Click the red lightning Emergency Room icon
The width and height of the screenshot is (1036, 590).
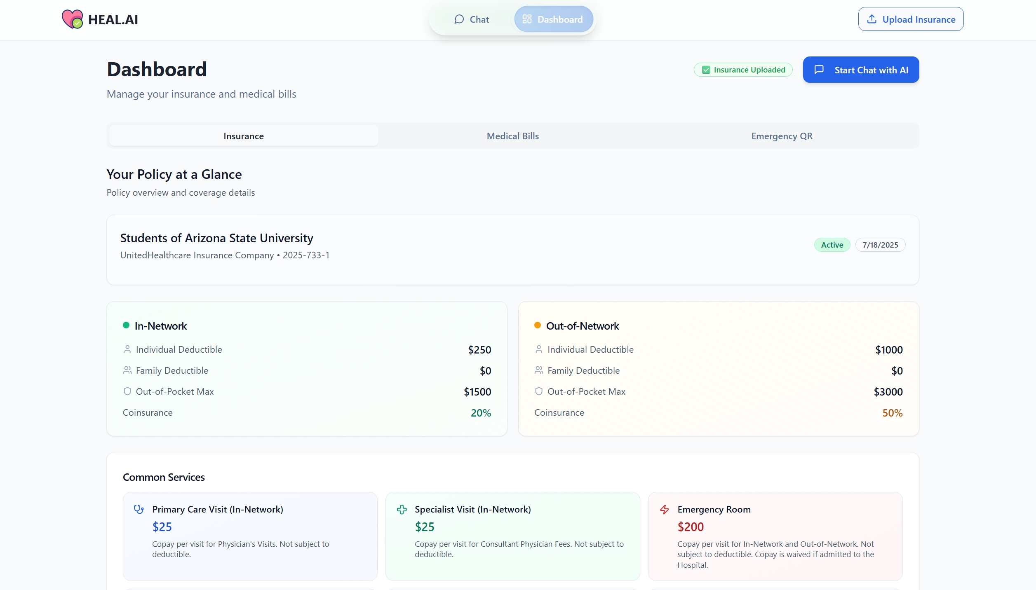(664, 510)
